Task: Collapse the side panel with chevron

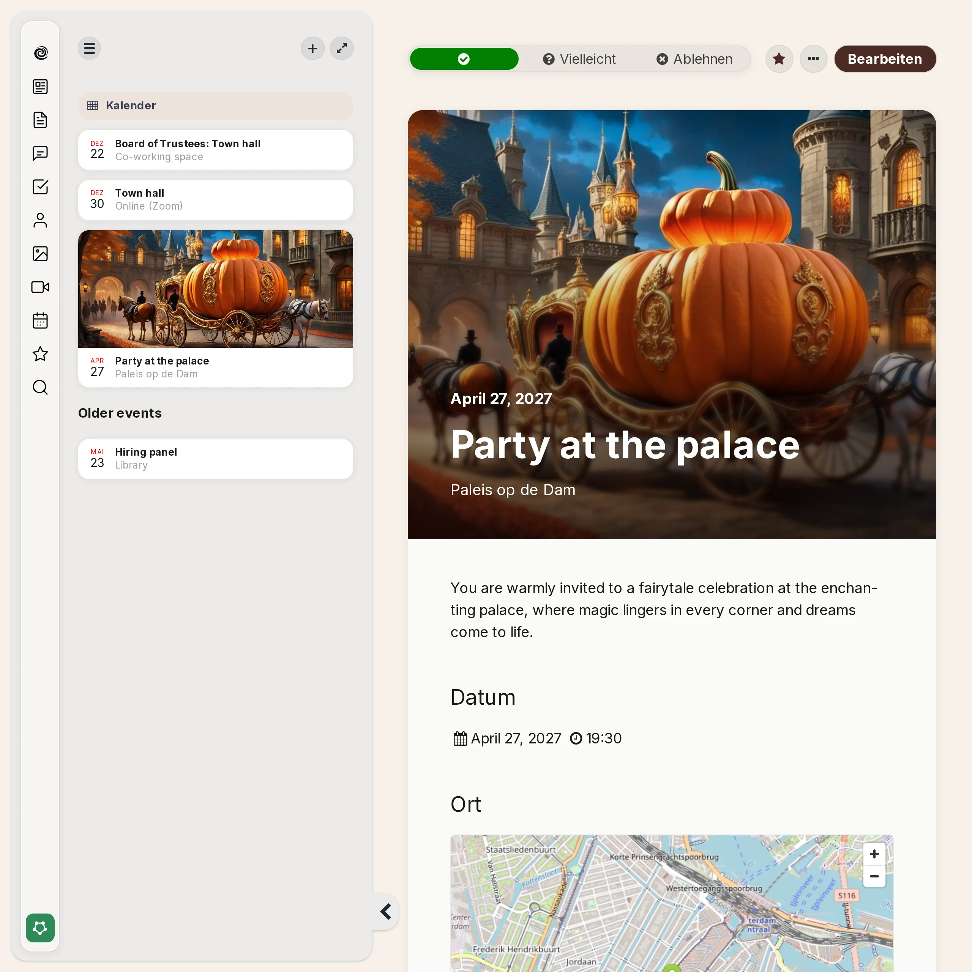Action: tap(386, 912)
